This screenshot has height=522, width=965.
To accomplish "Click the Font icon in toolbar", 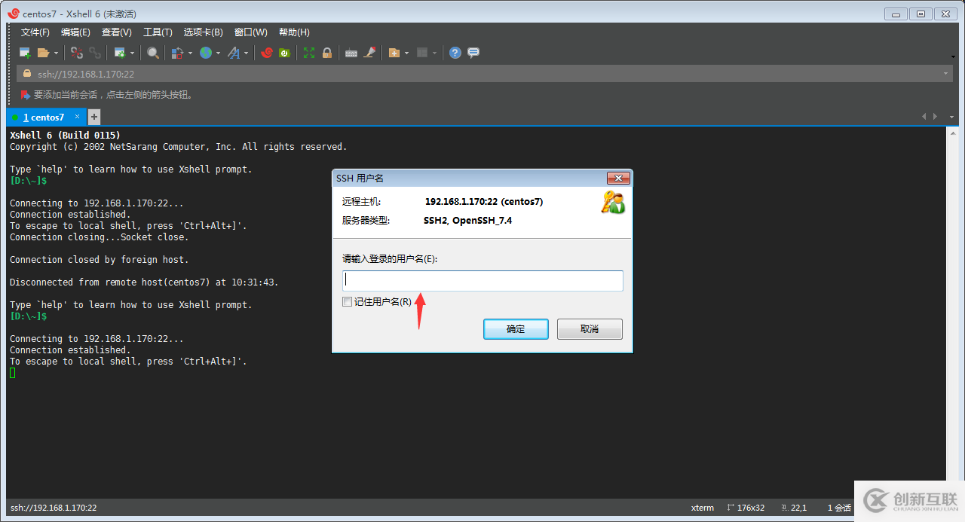I will coord(234,53).
